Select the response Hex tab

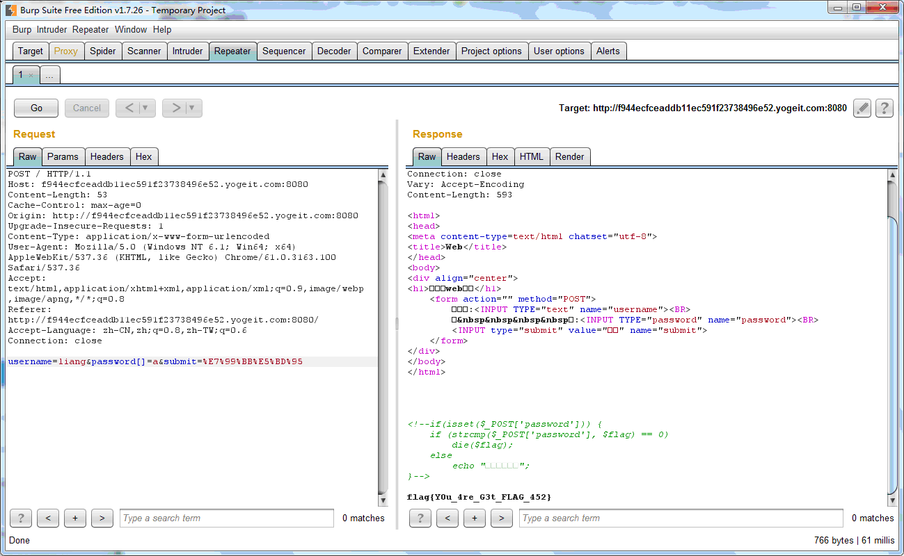[500, 156]
